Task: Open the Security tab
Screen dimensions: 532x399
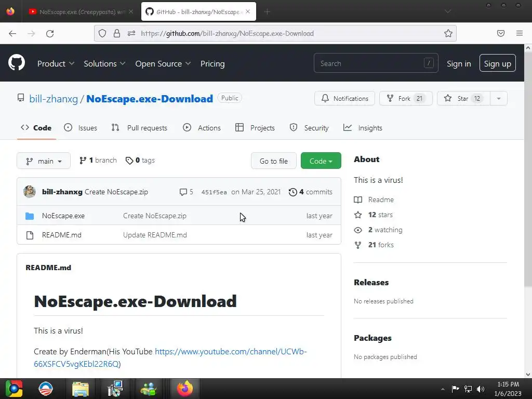Action: coord(309,128)
